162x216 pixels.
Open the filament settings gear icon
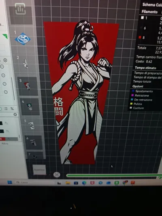[5, 60]
